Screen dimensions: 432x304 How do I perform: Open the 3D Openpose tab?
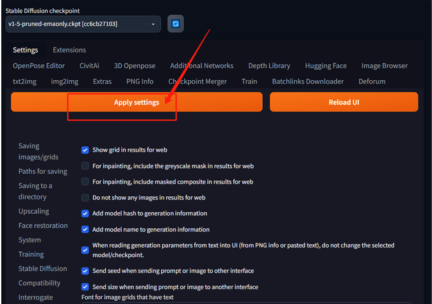pos(135,65)
